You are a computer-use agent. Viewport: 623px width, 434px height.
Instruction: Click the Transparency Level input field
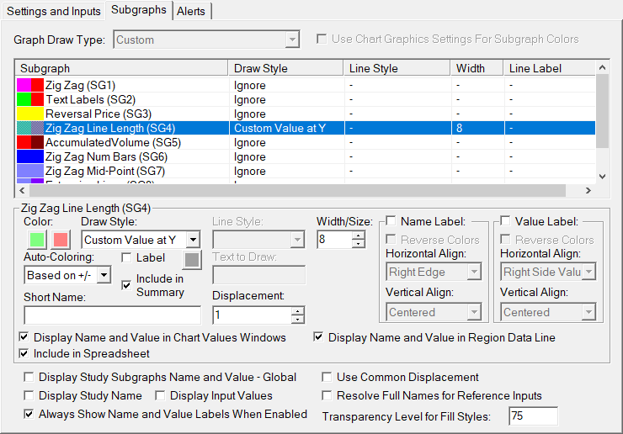point(533,416)
